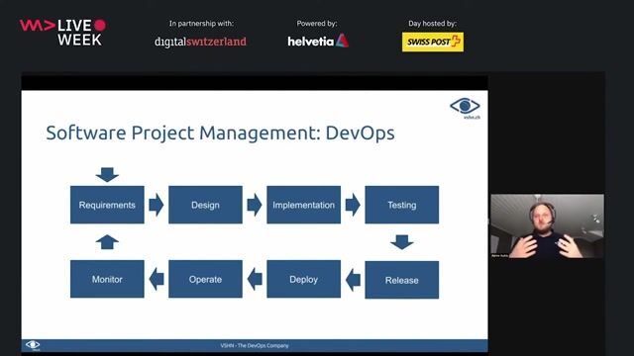Select the Testing box
This screenshot has width=634, height=356.
point(402,205)
